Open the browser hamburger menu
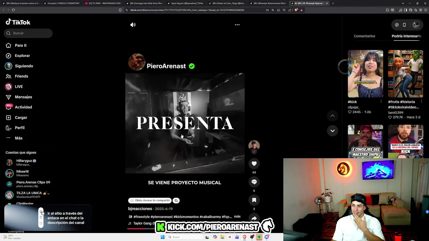429x241 pixels. click(x=426, y=10)
